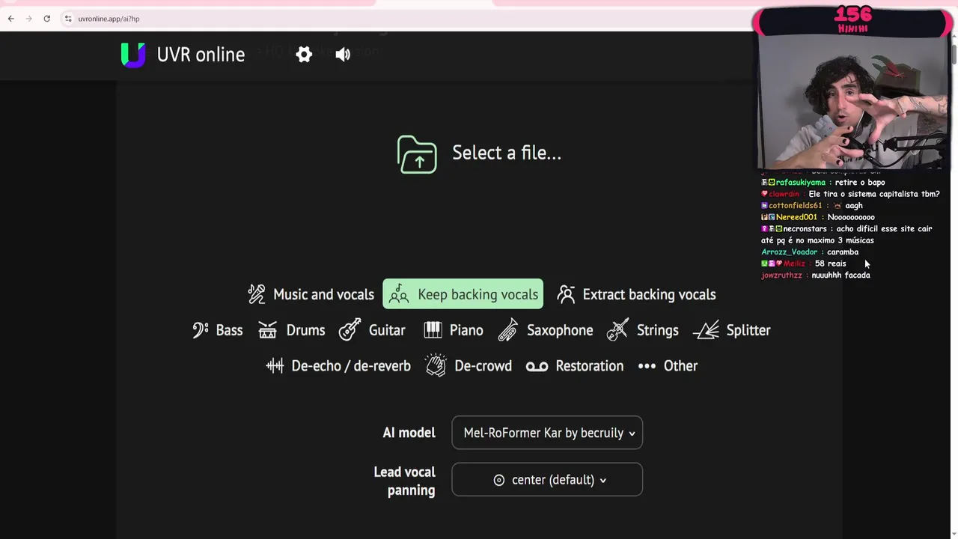Select the Drums separation option
This screenshot has height=539, width=958.
click(x=291, y=330)
